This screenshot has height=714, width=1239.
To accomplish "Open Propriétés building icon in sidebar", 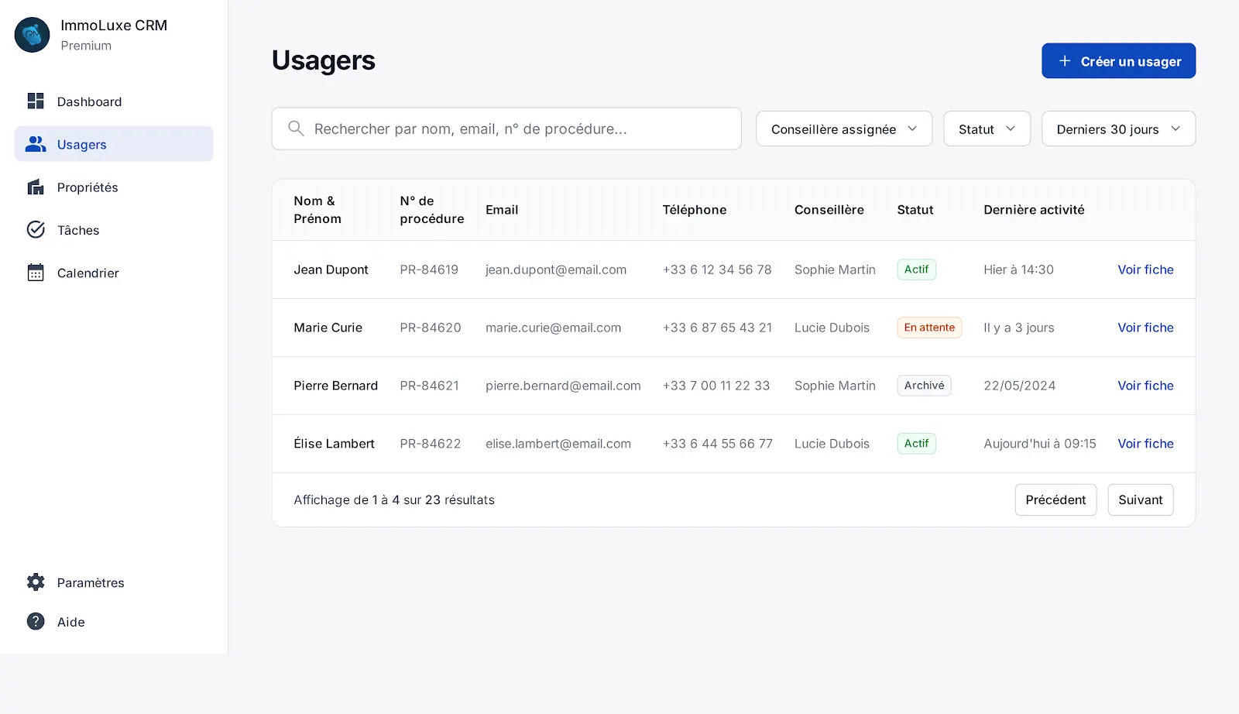I will coord(36,187).
